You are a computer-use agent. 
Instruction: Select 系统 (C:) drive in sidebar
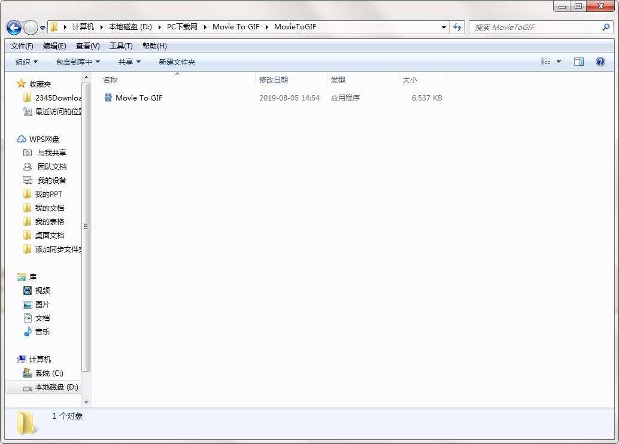click(48, 373)
